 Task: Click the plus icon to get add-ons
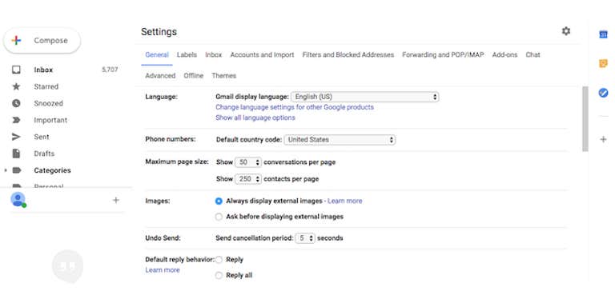(603, 139)
